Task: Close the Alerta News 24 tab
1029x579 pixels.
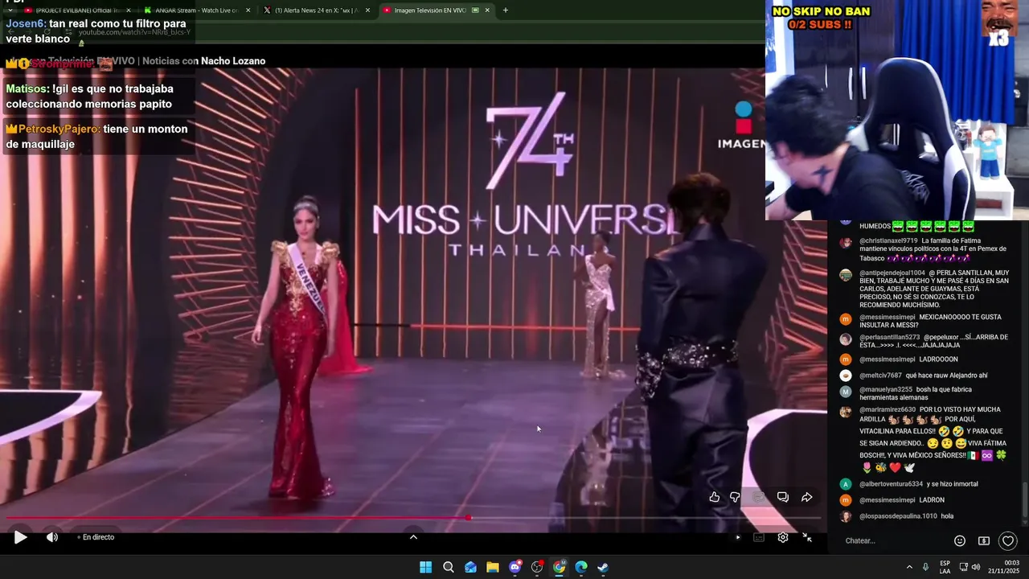Action: tap(367, 10)
